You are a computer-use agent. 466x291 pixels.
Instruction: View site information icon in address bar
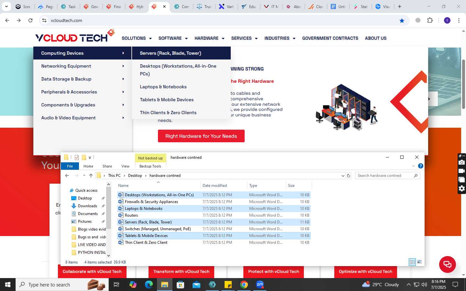tap(44, 20)
